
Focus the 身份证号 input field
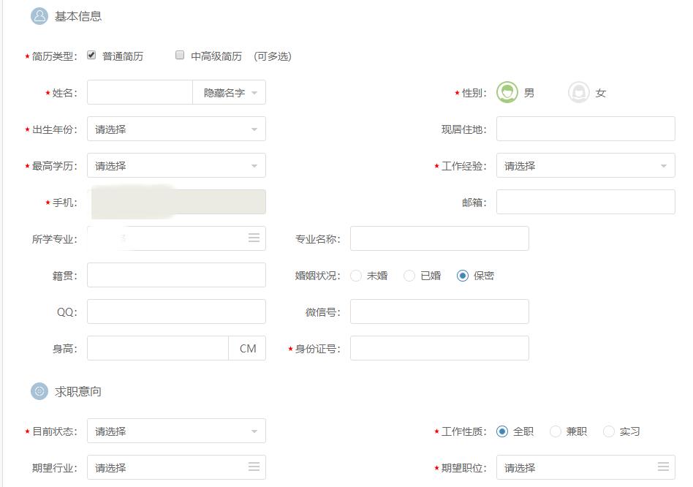(439, 349)
